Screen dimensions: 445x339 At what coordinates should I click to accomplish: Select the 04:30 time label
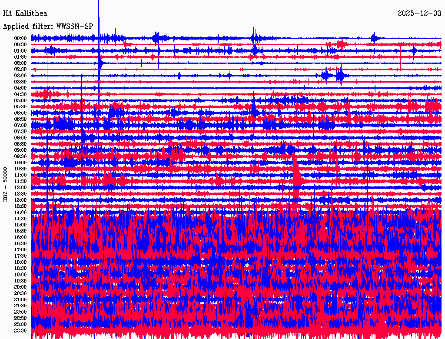coord(20,94)
